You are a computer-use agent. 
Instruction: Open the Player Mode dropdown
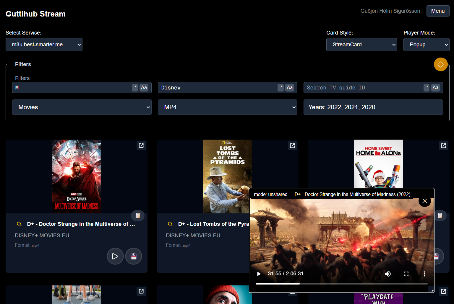coord(427,45)
